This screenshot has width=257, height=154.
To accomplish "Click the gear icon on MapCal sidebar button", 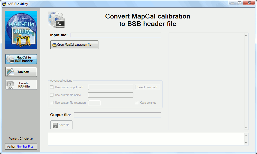I will tap(10, 59).
